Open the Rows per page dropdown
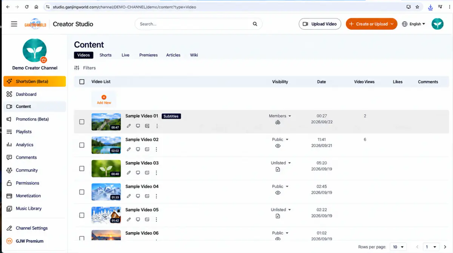Image resolution: width=453 pixels, height=253 pixels. coord(398,247)
